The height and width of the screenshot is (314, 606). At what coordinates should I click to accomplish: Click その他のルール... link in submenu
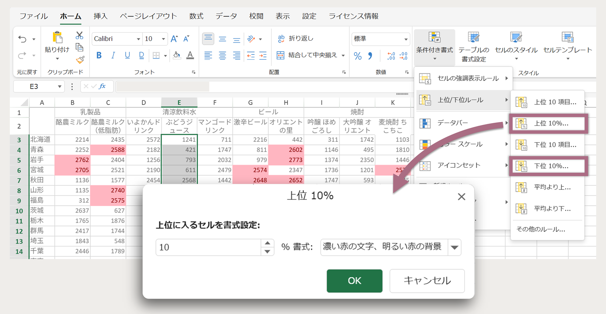click(x=541, y=229)
